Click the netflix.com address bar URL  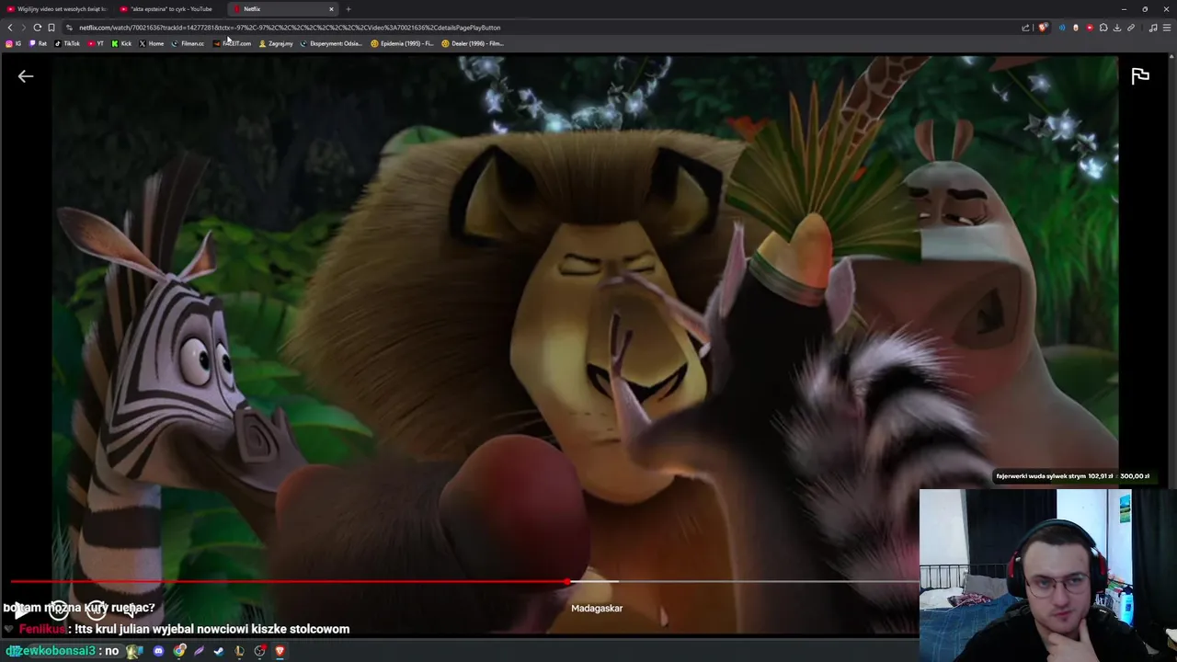click(x=290, y=28)
